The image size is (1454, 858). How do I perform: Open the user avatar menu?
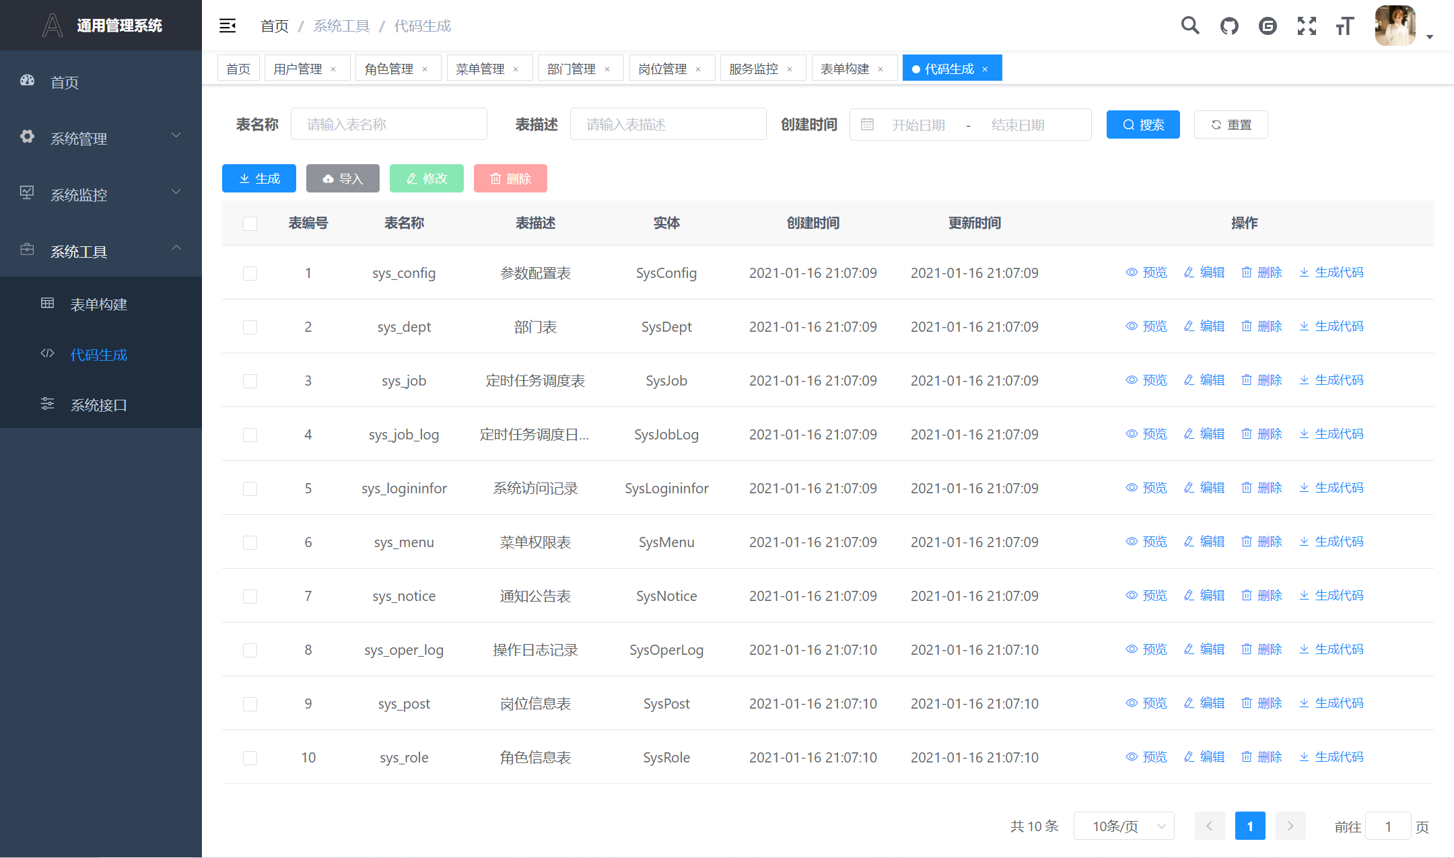(x=1395, y=26)
